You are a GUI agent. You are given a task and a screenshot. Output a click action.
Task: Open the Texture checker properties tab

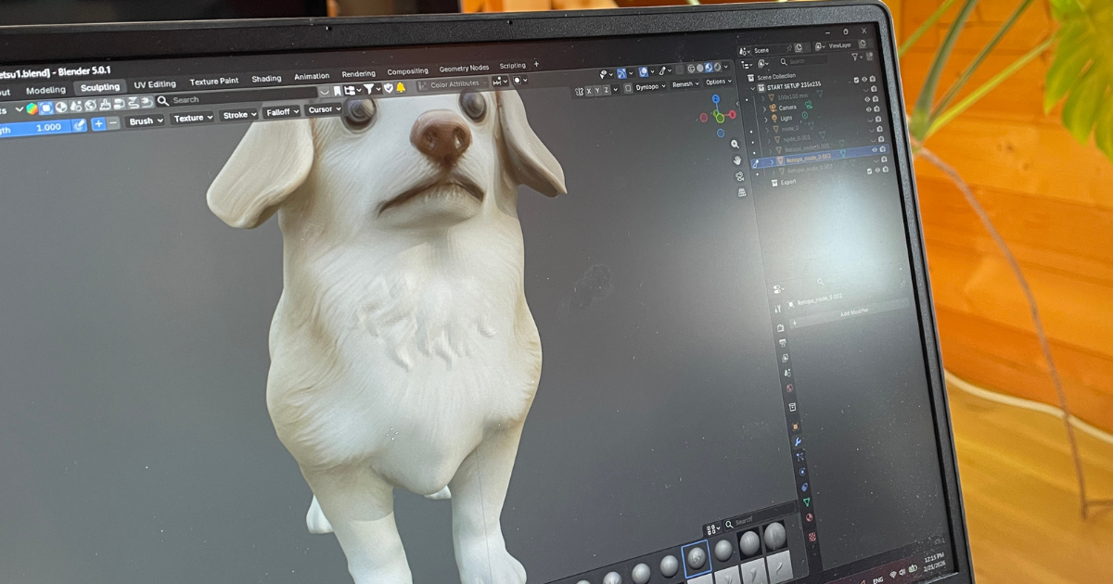coord(812,535)
